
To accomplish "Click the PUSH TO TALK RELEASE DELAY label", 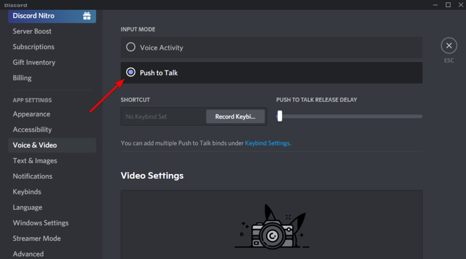I will pyautogui.click(x=316, y=100).
